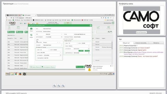
Task: Click the САМО турагент logo in the app header
Action: (x=12, y=23)
